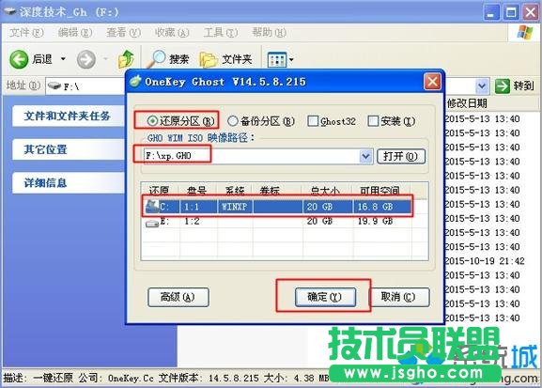Screen dimensions: 542x388
Task: Go up one folder level icon
Action: pyautogui.click(x=126, y=59)
